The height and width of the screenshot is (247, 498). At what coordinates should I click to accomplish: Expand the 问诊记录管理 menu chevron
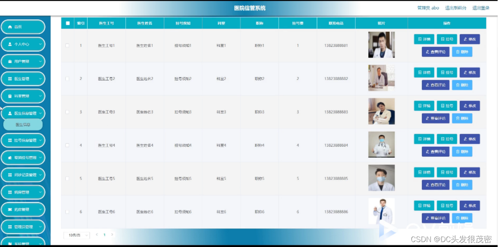coord(40,175)
